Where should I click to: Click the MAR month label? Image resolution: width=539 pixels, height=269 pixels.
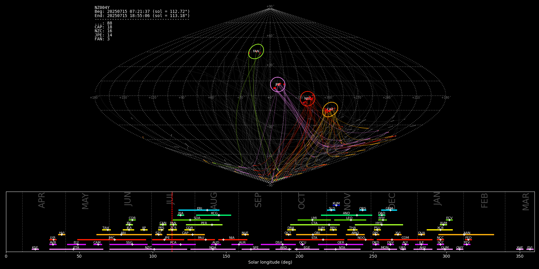pyautogui.click(x=526, y=202)
